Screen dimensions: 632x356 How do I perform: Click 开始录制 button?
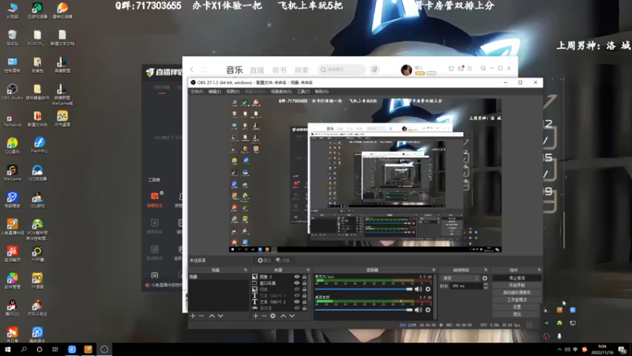pyautogui.click(x=517, y=285)
